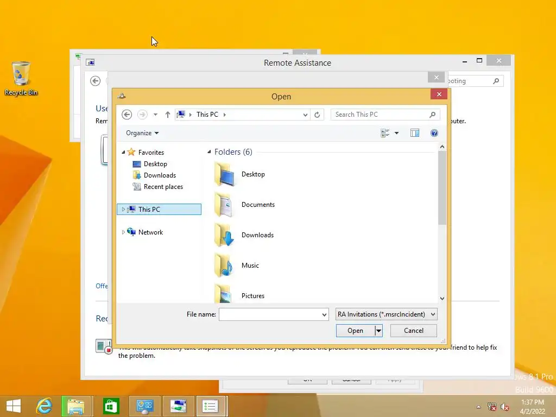Click the back arrow in Remote Assistance window

click(96, 81)
